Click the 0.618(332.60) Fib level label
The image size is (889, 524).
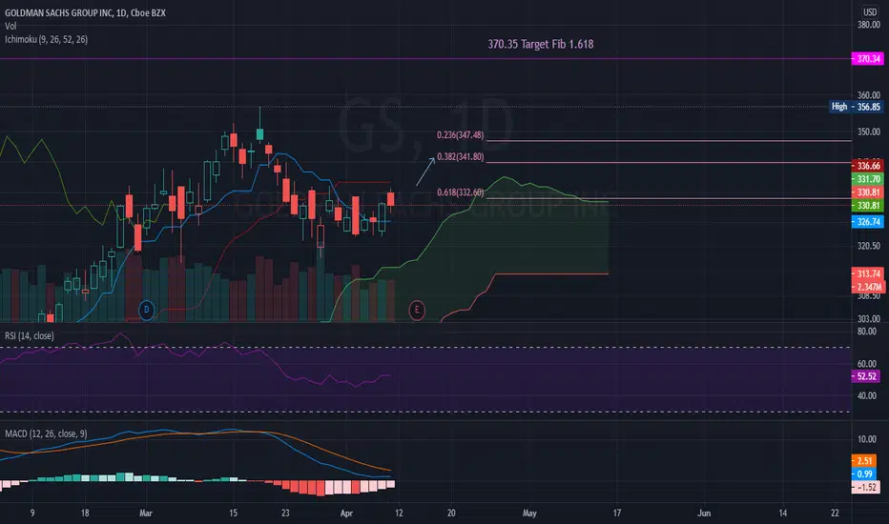tap(461, 192)
